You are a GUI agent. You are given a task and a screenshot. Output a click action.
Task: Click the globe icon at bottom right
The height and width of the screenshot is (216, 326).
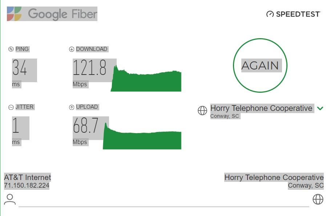pos(318,199)
